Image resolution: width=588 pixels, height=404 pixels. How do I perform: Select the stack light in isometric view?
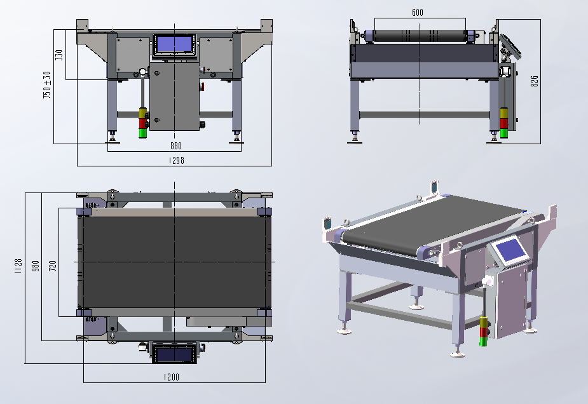coord(483,331)
